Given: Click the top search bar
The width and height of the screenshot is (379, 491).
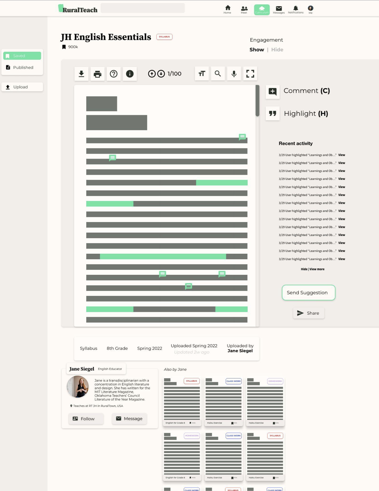Looking at the screenshot, I should pos(143,8).
